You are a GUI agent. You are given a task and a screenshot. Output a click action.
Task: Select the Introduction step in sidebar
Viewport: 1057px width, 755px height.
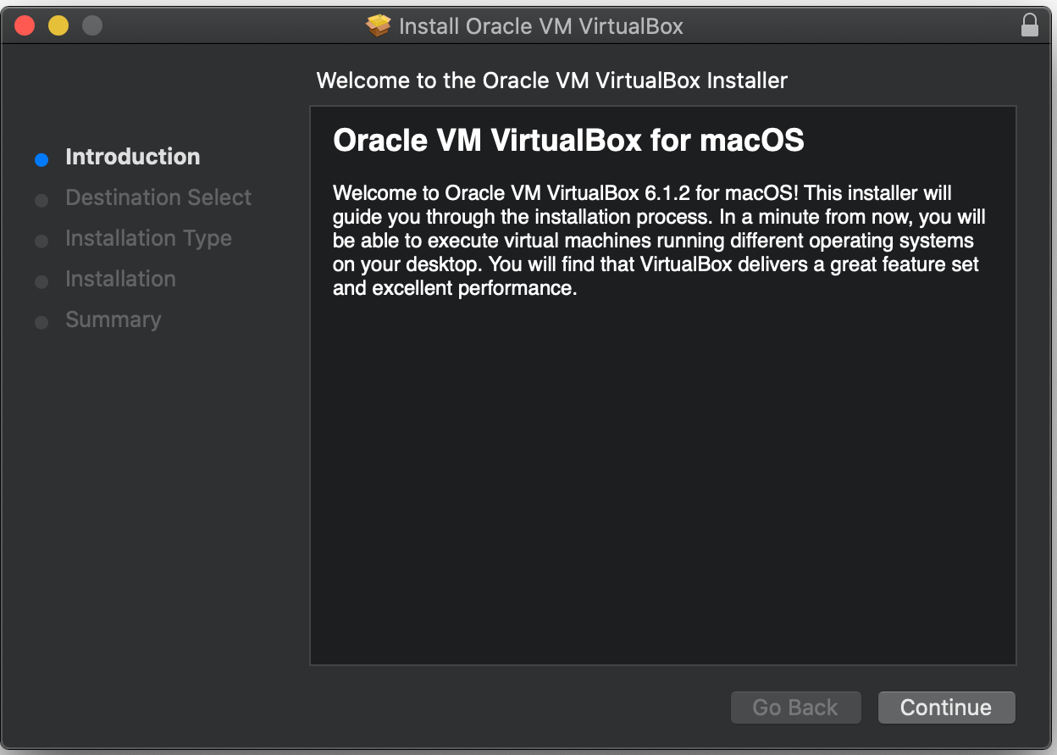click(x=132, y=157)
